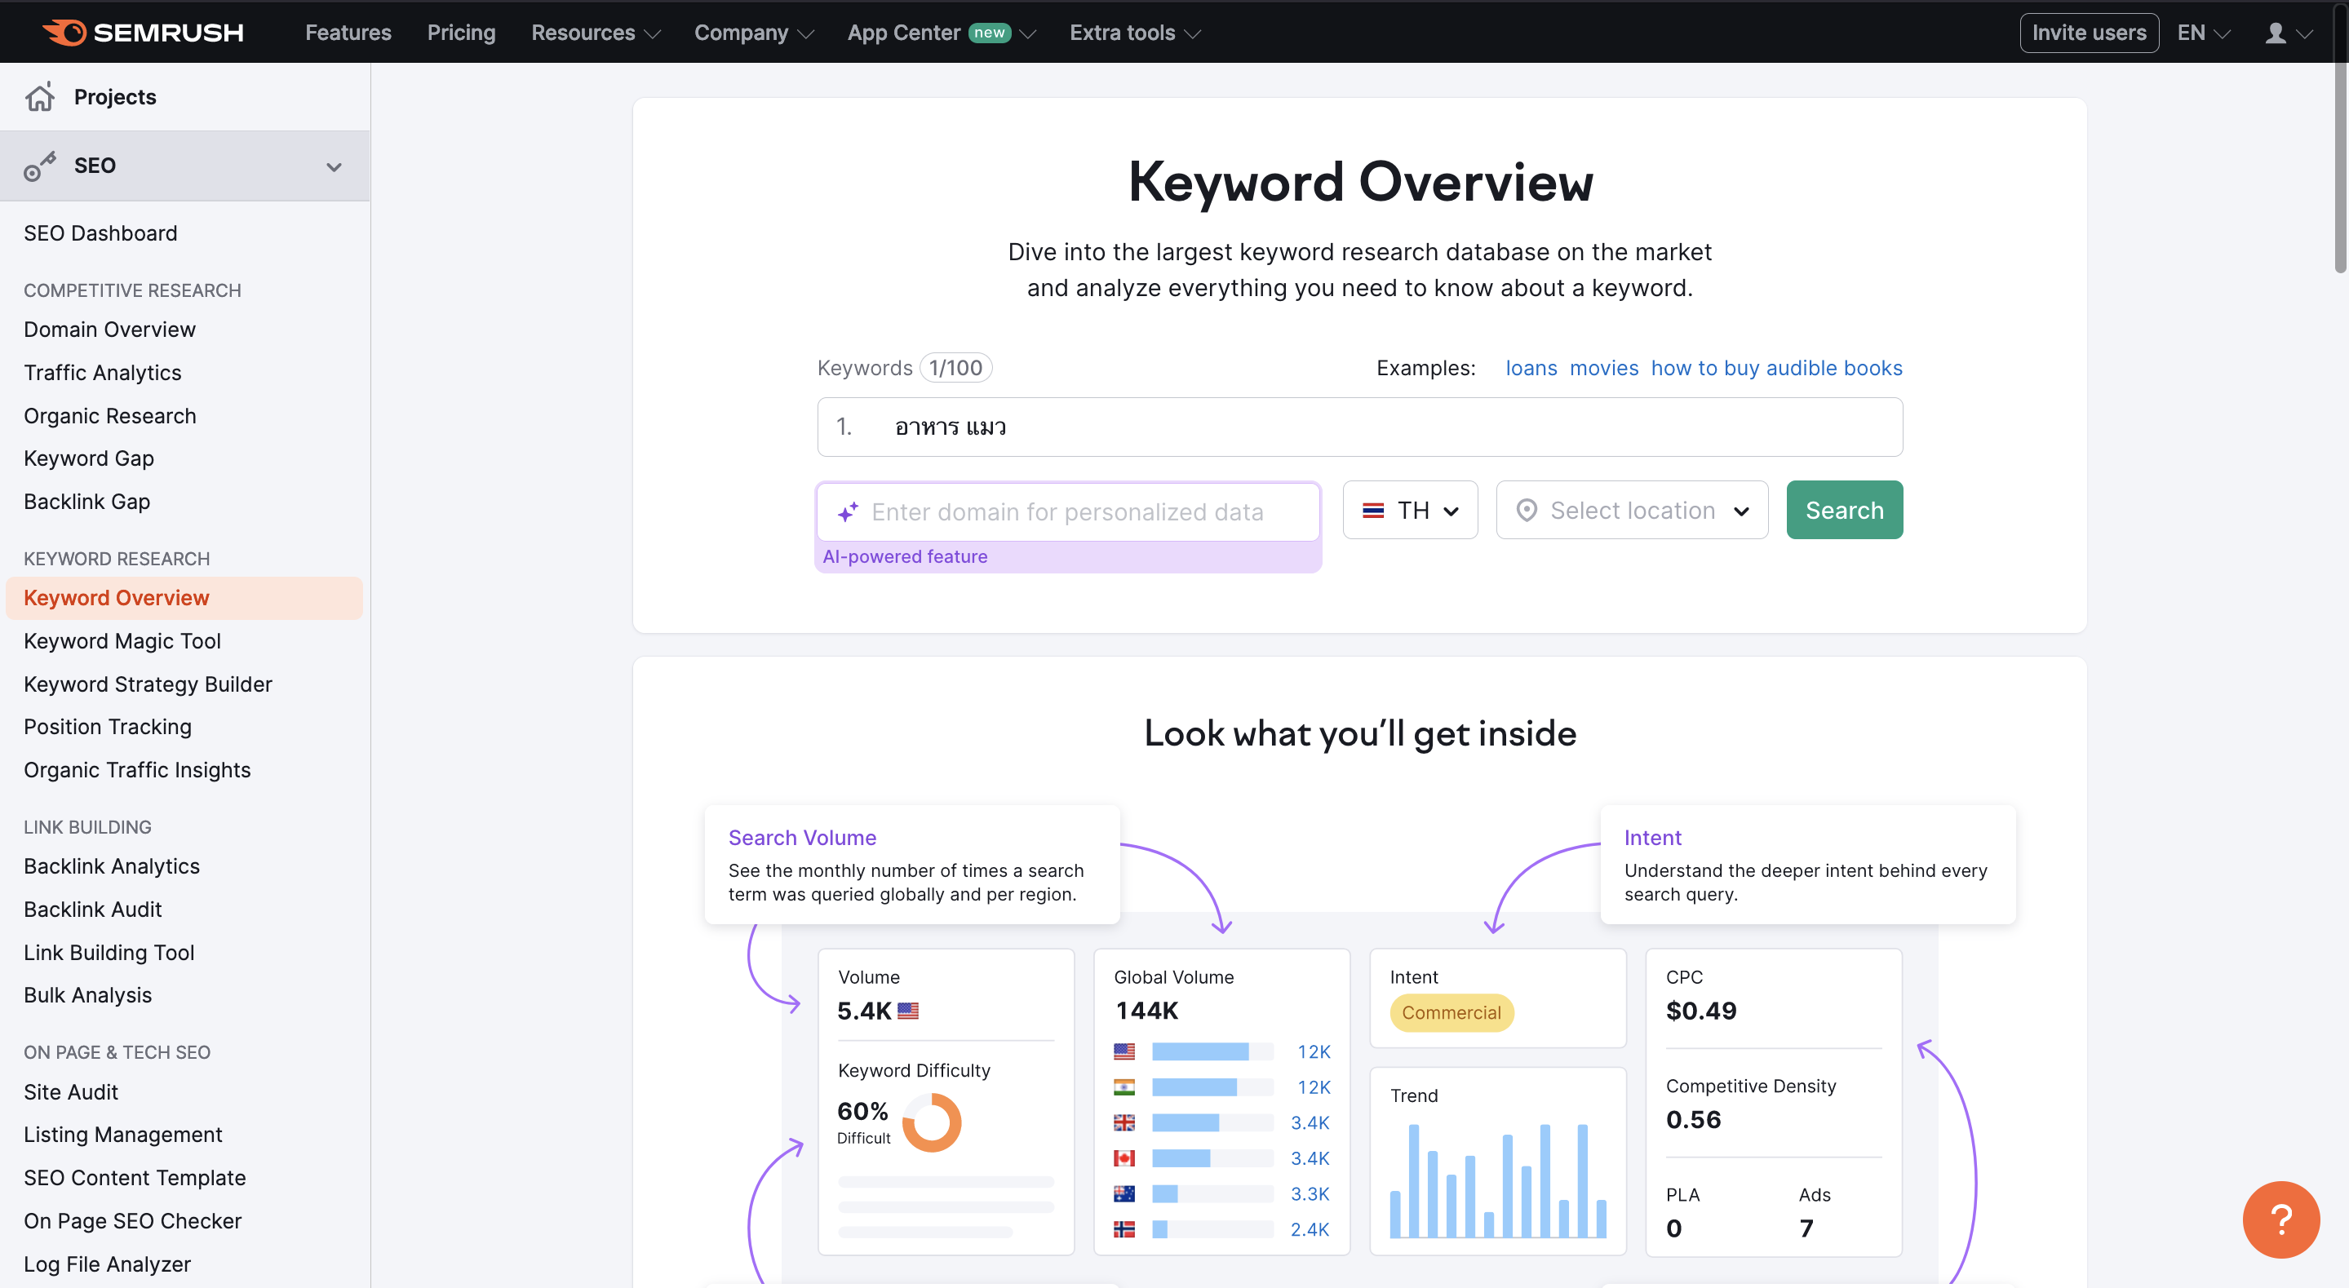The width and height of the screenshot is (2349, 1288).
Task: Open the Features page
Action: [348, 33]
